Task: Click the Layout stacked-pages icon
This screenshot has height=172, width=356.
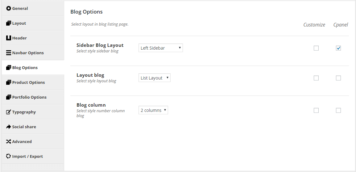Action: [8, 23]
